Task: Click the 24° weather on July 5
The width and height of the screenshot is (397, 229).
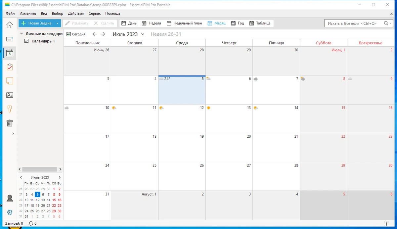Action: [164, 79]
